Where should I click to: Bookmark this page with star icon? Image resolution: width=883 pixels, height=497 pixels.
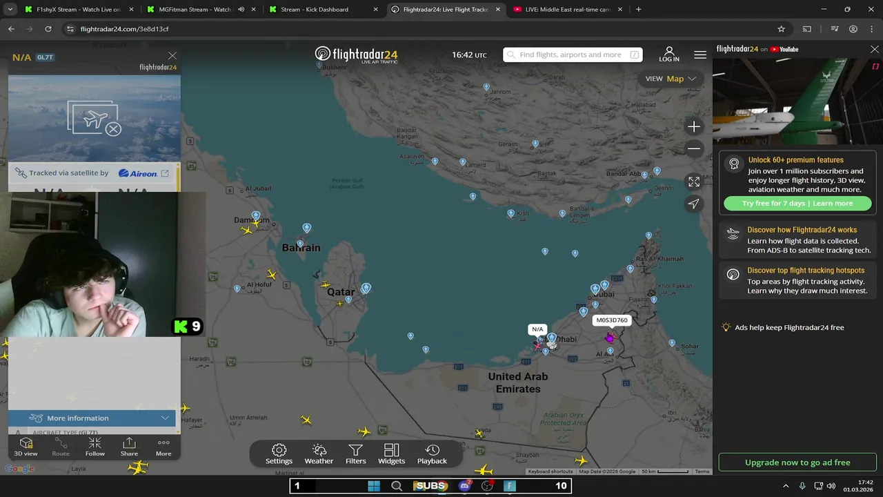pos(781,29)
